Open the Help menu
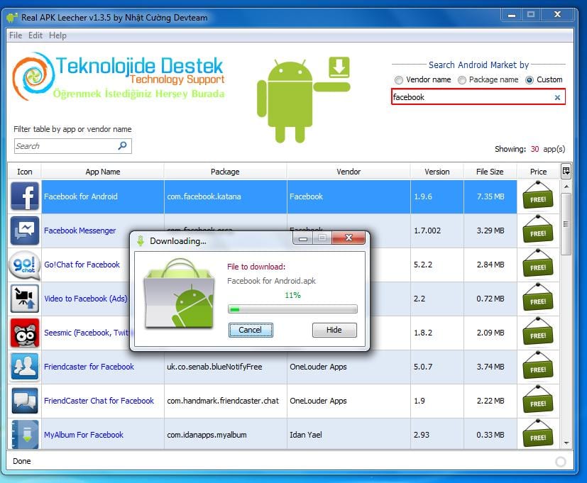This screenshot has height=483, width=587. pos(57,35)
